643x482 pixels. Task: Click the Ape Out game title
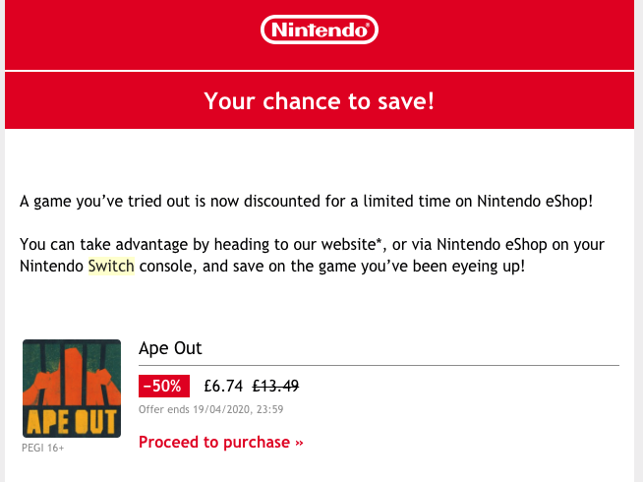click(x=170, y=348)
